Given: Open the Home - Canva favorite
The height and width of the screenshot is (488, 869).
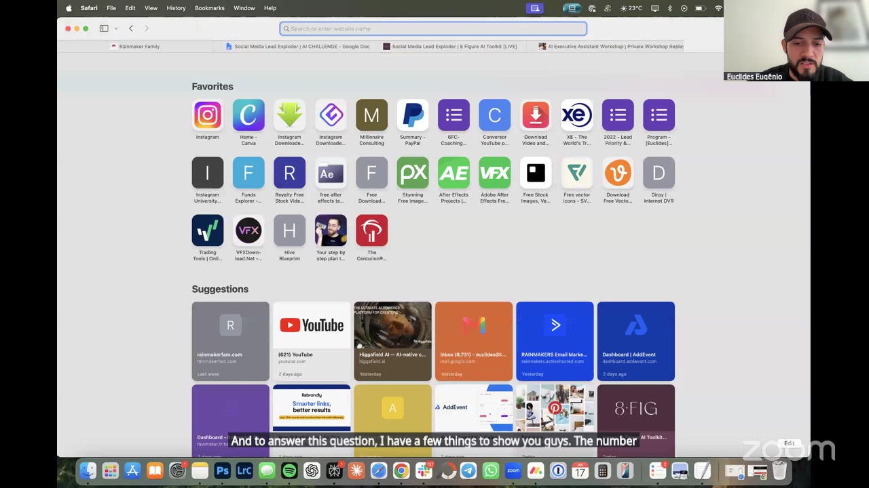Looking at the screenshot, I should tap(248, 115).
